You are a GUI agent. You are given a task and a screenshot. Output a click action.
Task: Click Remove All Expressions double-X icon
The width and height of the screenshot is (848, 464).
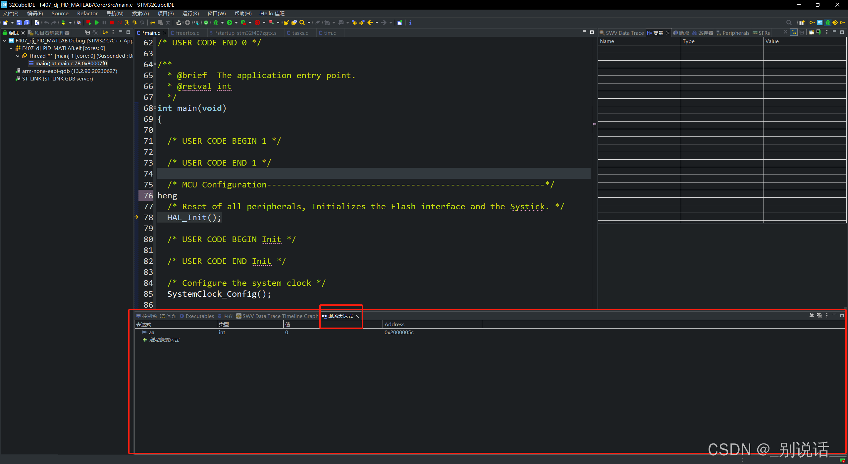pos(819,315)
